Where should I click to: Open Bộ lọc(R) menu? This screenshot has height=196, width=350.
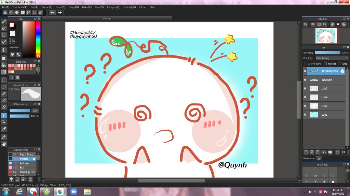point(47,7)
